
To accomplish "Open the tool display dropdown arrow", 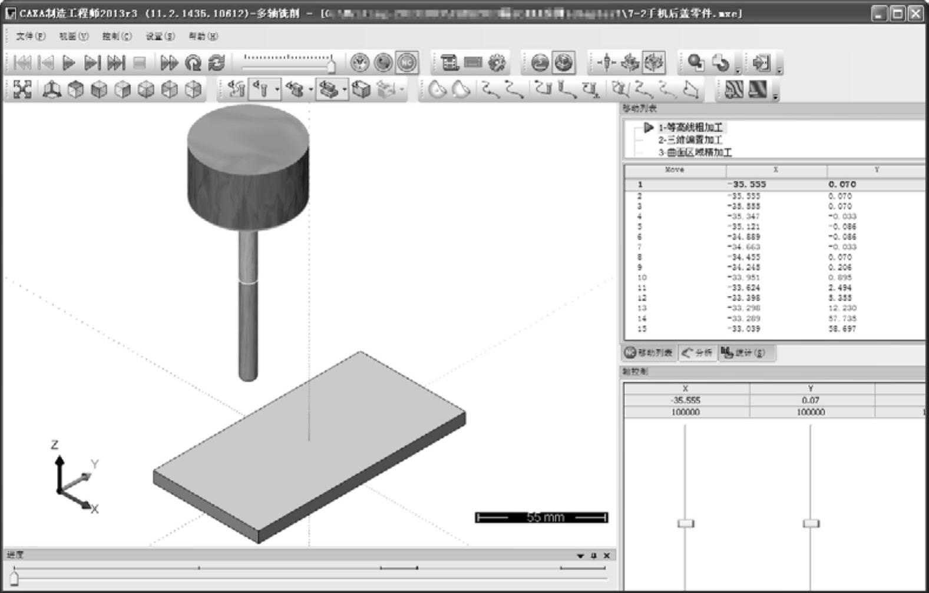I will click(277, 90).
